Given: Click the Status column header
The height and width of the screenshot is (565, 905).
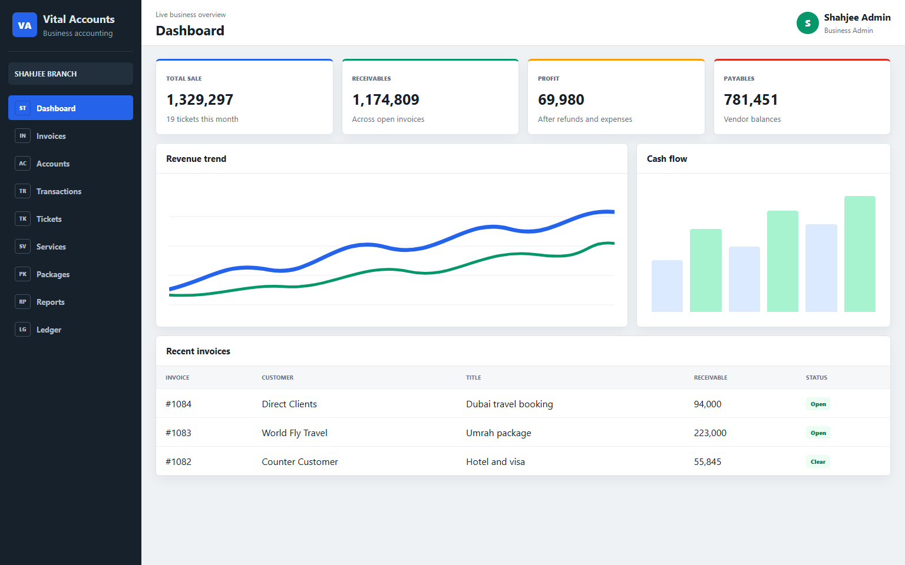Looking at the screenshot, I should click(817, 377).
